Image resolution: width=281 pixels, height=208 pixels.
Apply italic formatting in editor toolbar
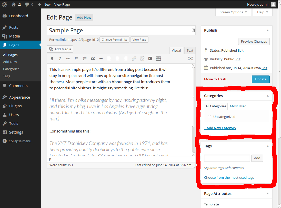60,59
